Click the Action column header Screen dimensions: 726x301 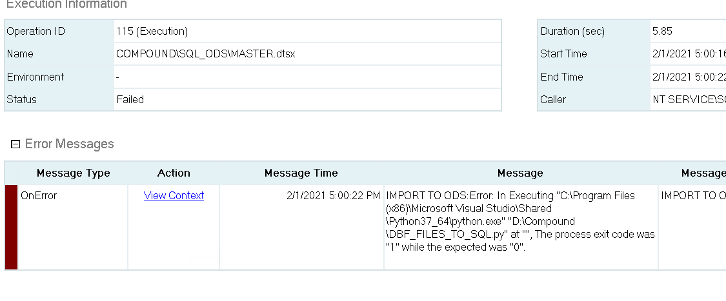(x=174, y=173)
